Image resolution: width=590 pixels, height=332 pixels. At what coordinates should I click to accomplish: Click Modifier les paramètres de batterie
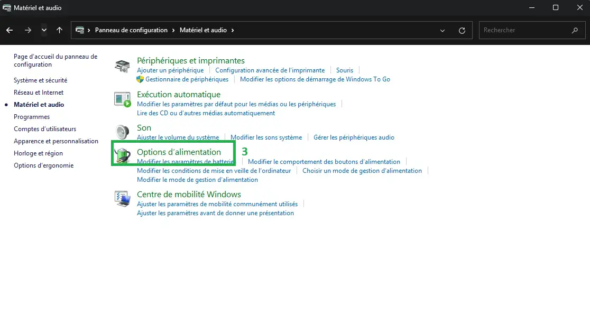(x=186, y=162)
